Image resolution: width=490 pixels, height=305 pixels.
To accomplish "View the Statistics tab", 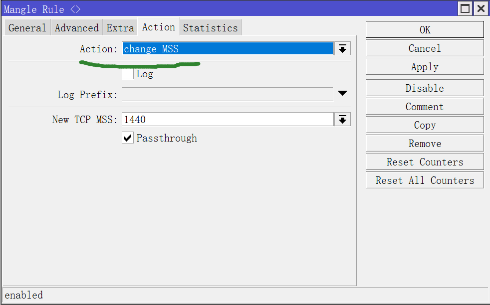I will (x=210, y=28).
